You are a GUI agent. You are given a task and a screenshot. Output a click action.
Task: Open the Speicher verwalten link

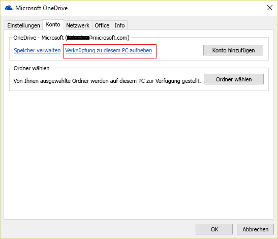tap(37, 50)
